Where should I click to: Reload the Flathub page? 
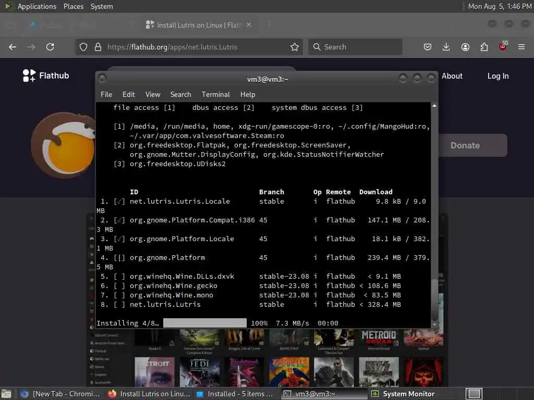pyautogui.click(x=50, y=47)
